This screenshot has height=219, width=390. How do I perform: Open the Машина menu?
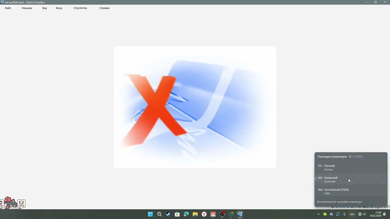pos(27,8)
